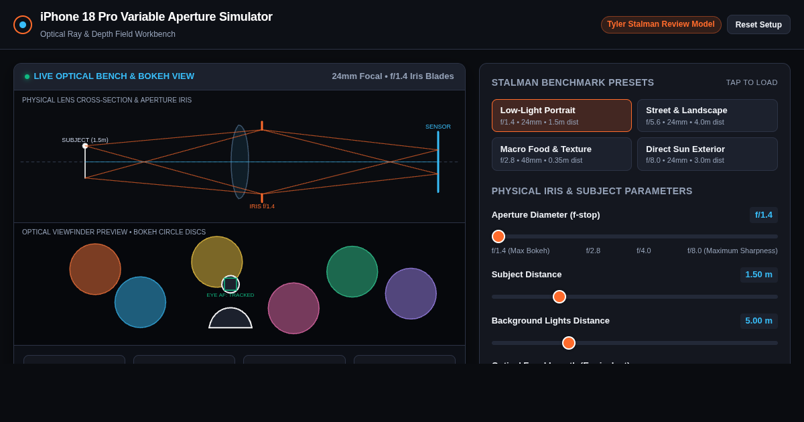Click the Physical Lens Cross-Section label
Screen dimensions: 804x422
click(107, 100)
